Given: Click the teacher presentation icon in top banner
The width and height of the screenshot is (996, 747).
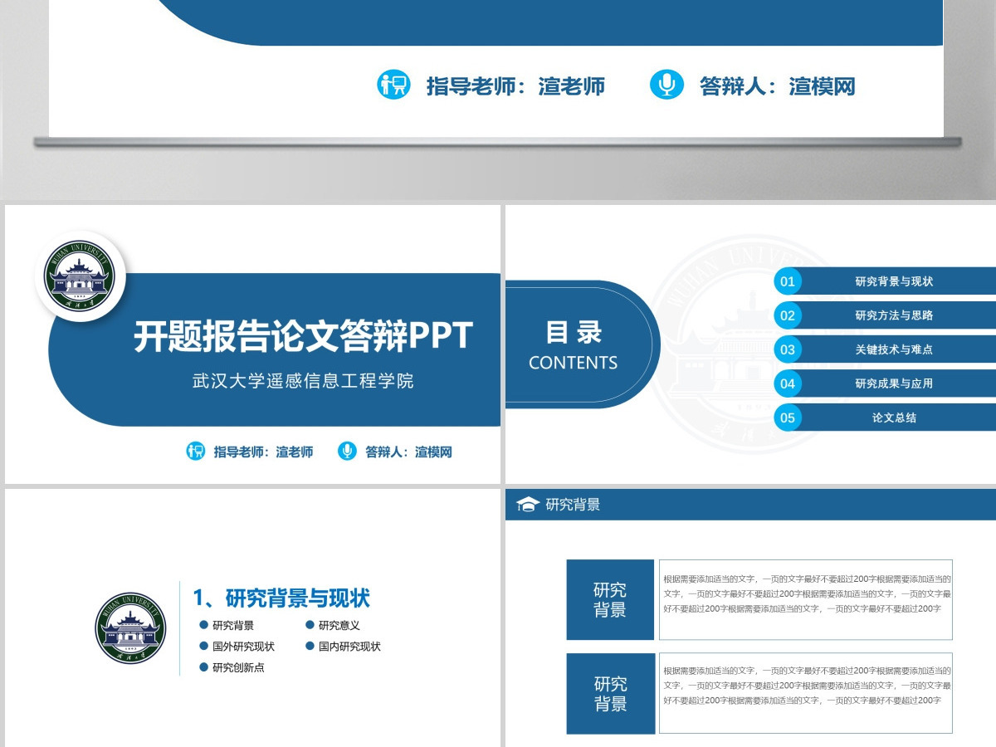Looking at the screenshot, I should click(x=393, y=85).
